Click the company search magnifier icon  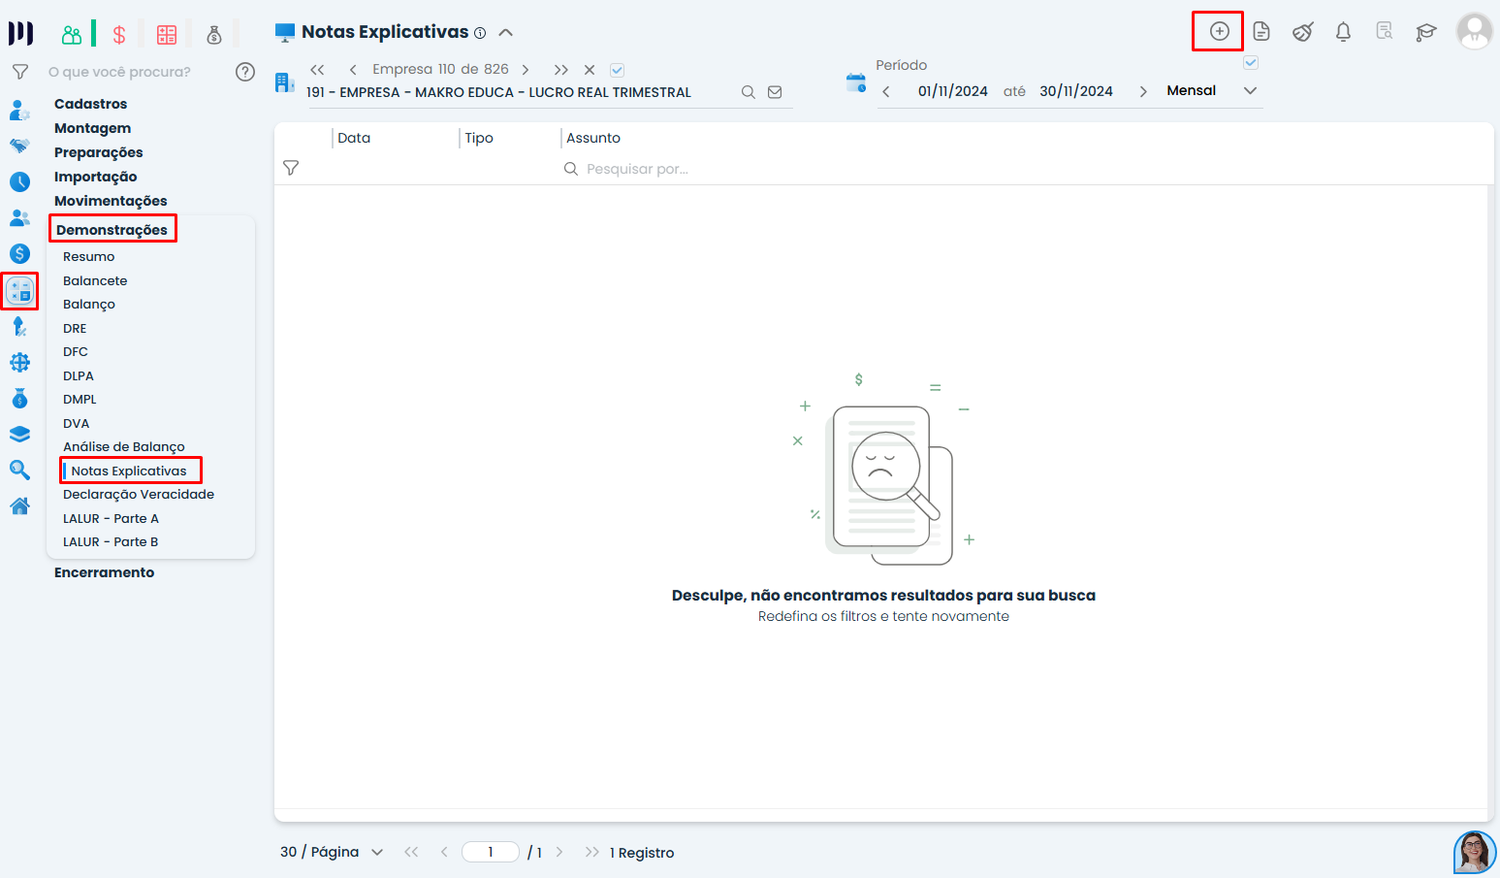point(748,92)
